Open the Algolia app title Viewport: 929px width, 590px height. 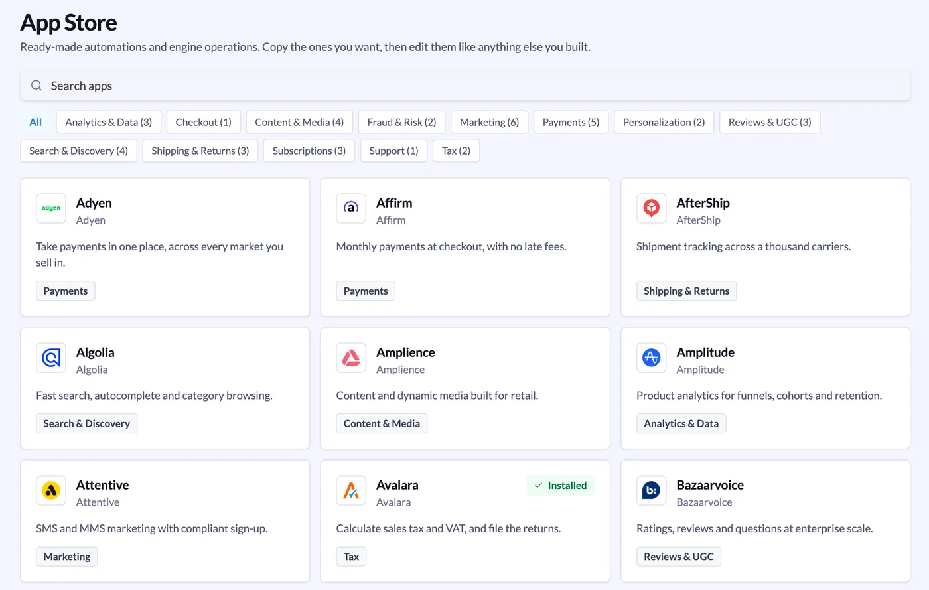[96, 352]
